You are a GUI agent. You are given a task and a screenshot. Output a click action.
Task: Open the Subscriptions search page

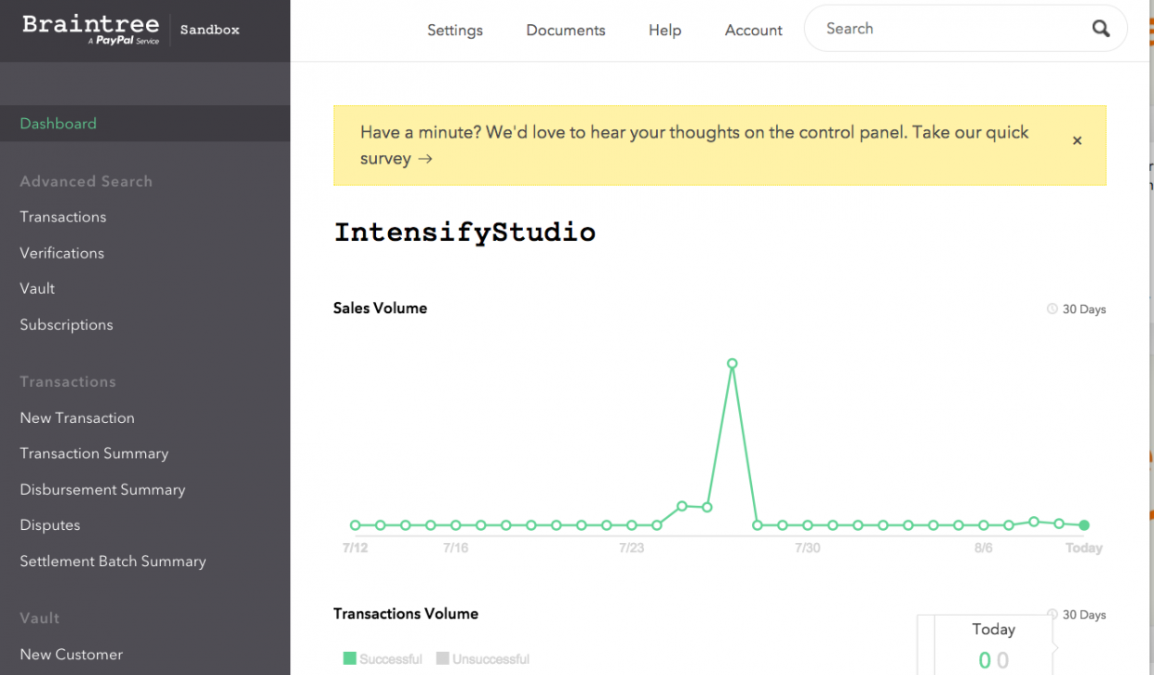pos(66,324)
